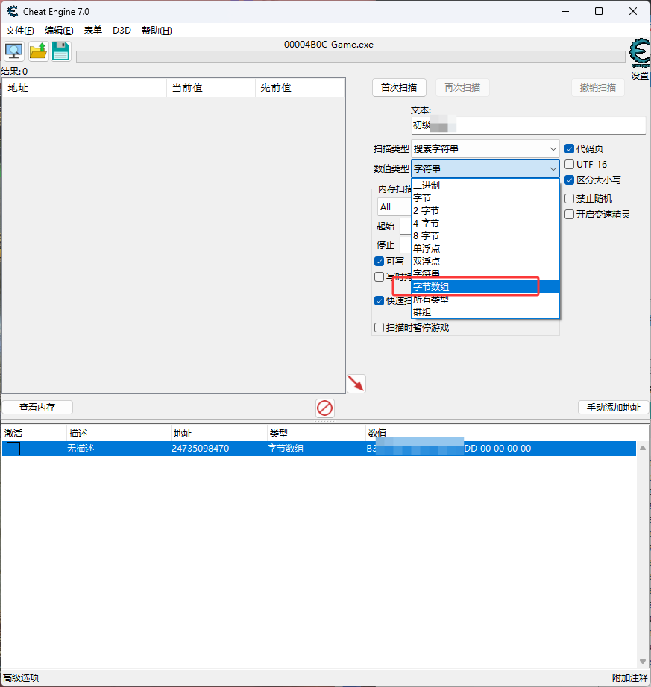Click the 当前值 column header
The width and height of the screenshot is (651, 687).
pos(211,88)
